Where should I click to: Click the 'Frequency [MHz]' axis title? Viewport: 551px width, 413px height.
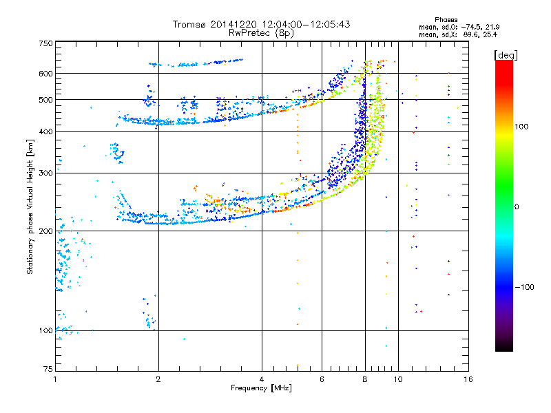[x=261, y=388]
